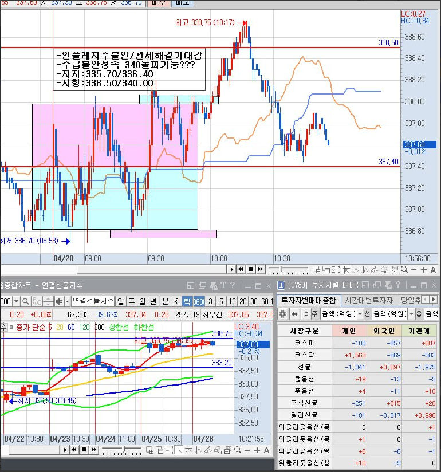This screenshot has width=441, height=472.
Task: Open help icon on the investor window title bar
Action: [398, 285]
